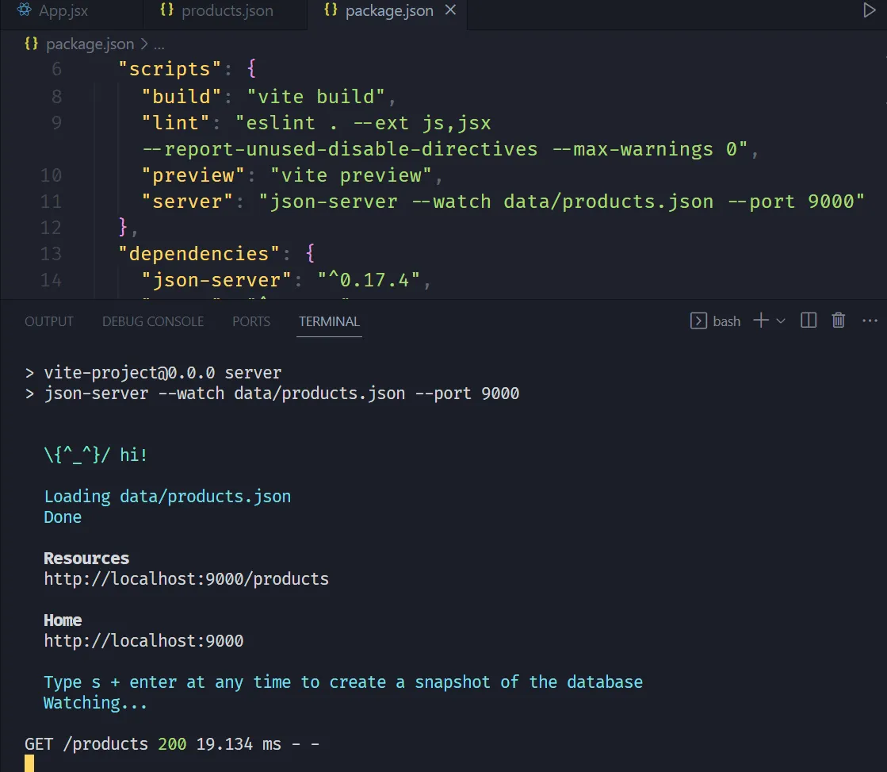Split the terminal panel
Viewport: 887px width, 772px height.
pyautogui.click(x=809, y=321)
